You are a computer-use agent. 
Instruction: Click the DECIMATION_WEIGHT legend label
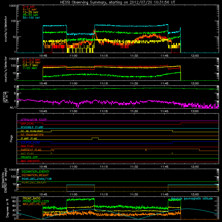coord(35,175)
